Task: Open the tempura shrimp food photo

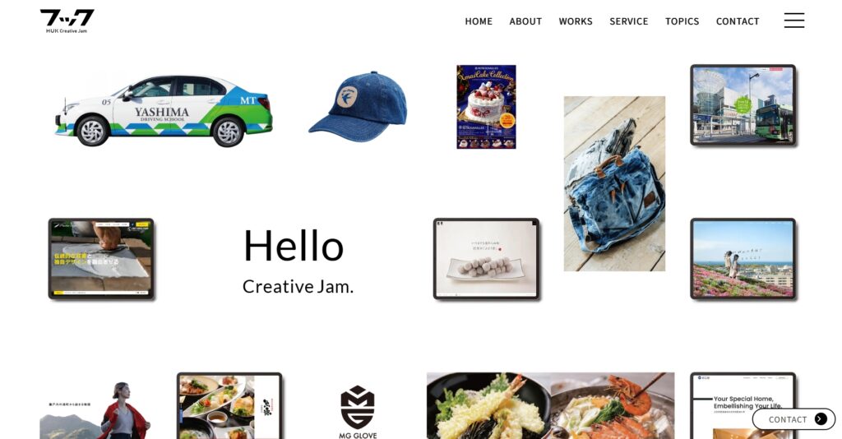Action: 550,406
